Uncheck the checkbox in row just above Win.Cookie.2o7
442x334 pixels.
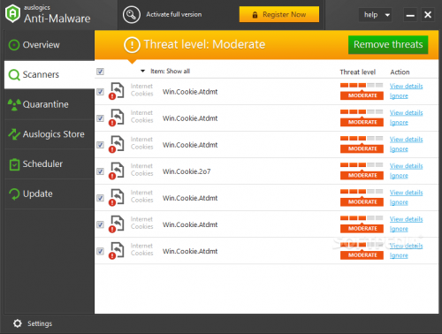tap(100, 145)
